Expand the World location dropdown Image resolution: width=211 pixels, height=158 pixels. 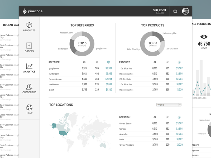point(169,105)
